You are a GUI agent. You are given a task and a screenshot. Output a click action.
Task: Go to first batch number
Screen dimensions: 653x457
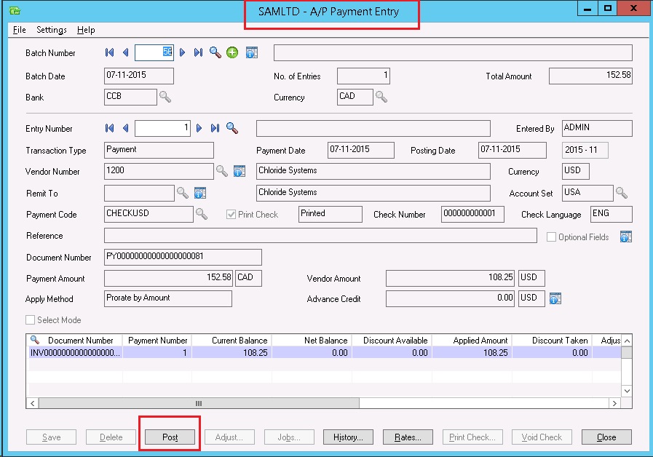click(x=109, y=52)
